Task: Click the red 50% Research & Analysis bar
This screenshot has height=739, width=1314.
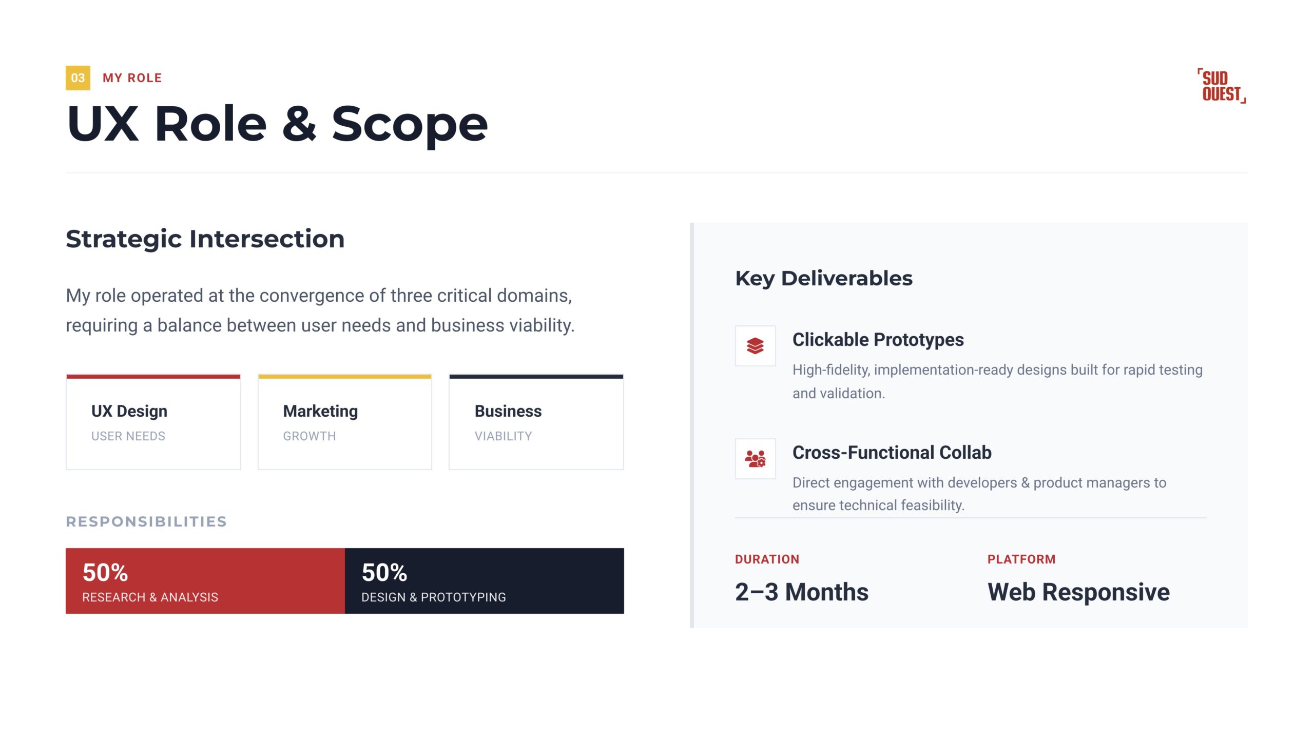Action: click(205, 581)
